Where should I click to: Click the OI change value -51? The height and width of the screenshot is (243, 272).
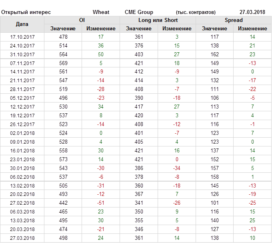[x=101, y=203]
